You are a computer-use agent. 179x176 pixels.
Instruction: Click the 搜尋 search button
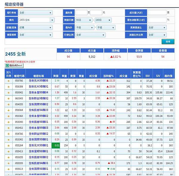[x=168, y=42]
